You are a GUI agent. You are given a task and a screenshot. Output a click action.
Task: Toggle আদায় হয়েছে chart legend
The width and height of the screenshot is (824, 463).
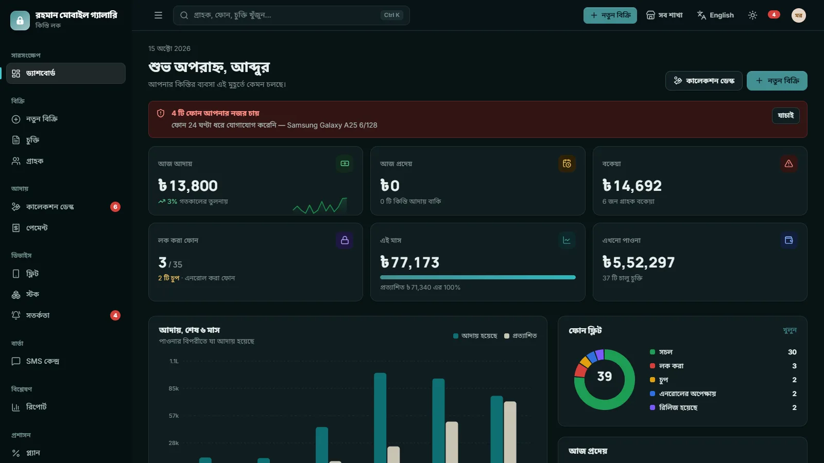click(475, 336)
